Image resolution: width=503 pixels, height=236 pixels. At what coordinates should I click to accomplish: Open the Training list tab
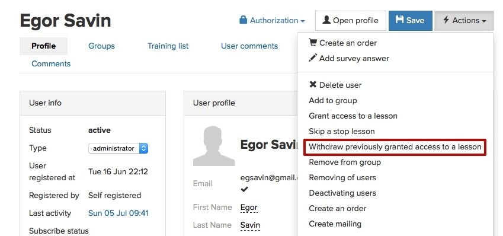[x=168, y=46]
